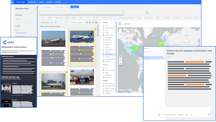
Task: Select Categories (IPTC) facet
Action: point(109,59)
